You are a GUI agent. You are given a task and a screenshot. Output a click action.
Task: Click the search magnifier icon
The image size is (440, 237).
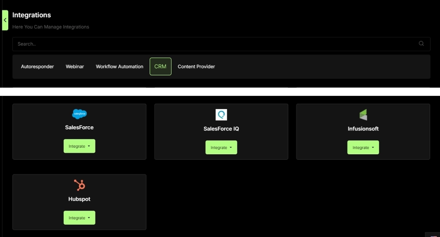click(421, 44)
